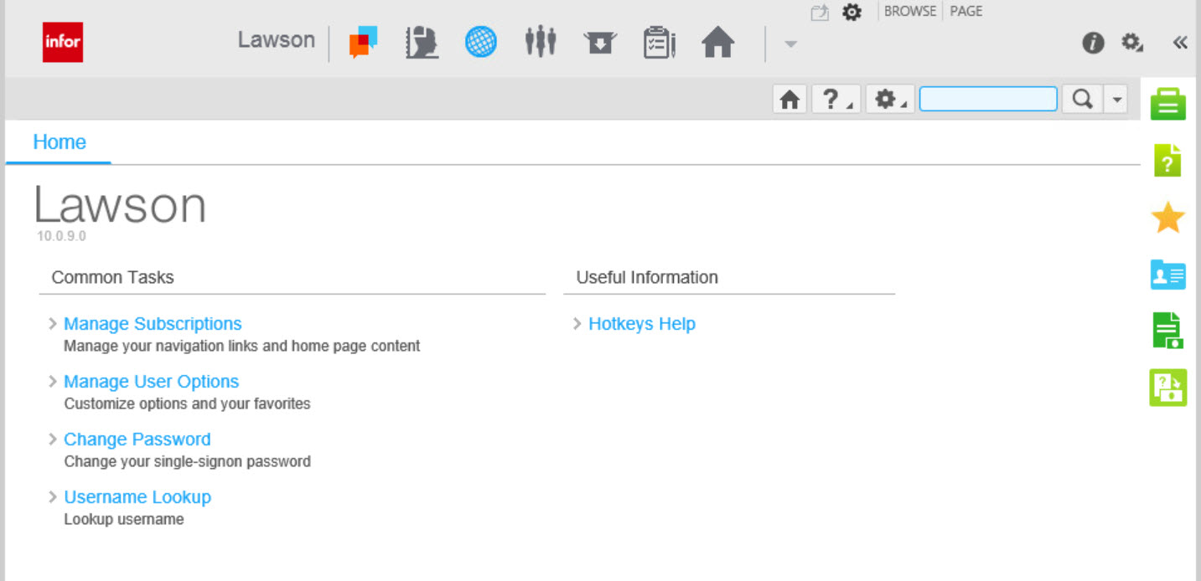The height and width of the screenshot is (581, 1201).
Task: Click the 'Lookup username' description
Action: (124, 519)
